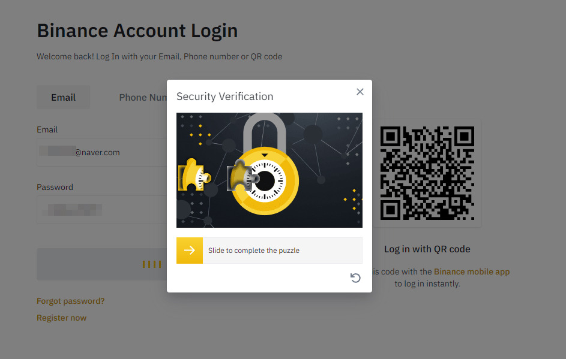This screenshot has width=566, height=359.
Task: Click the black dial center of the padlock
Action: pos(265,180)
